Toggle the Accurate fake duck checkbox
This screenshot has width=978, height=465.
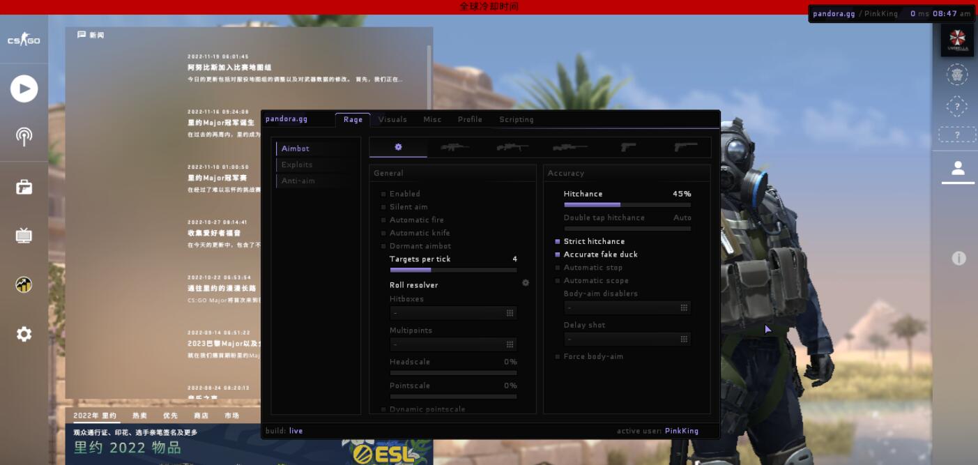[x=558, y=255]
